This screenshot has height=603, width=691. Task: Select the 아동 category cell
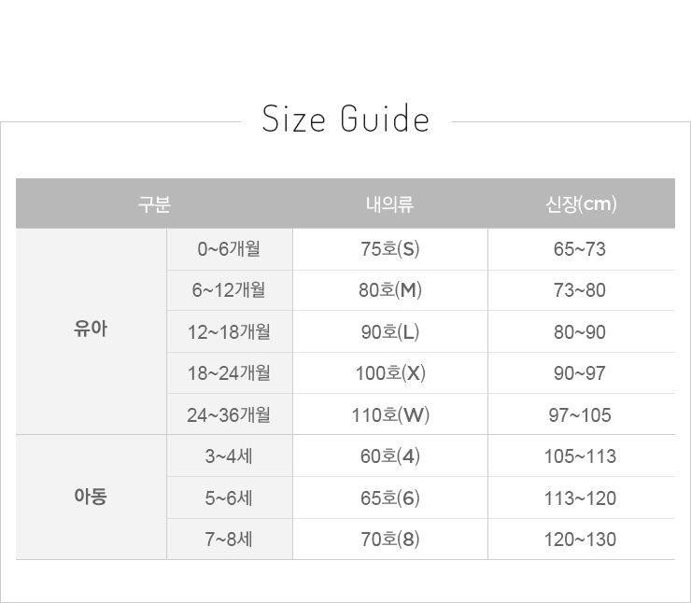[x=91, y=497]
